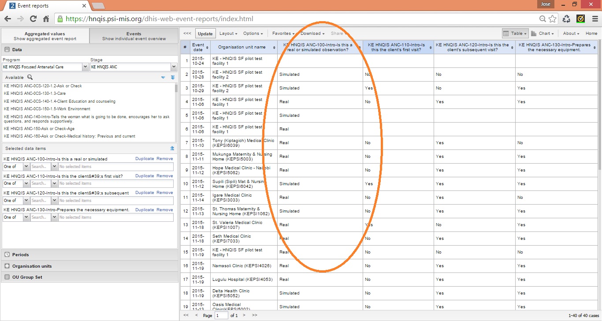Click the blue up-arrow to deselect all data items
This screenshot has height=321, width=602.
172,149
